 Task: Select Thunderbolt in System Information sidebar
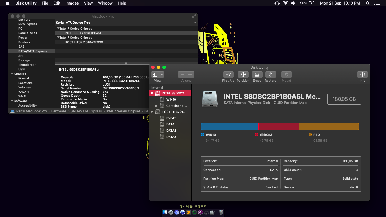tap(27, 65)
